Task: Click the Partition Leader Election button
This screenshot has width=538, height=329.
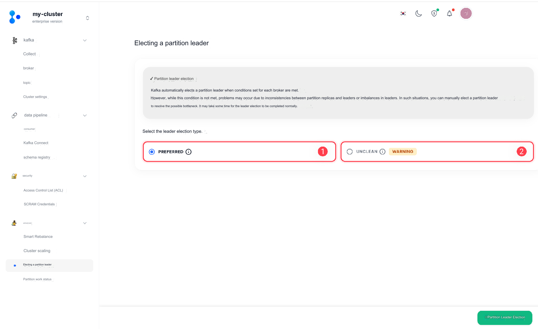Action: tap(504, 317)
